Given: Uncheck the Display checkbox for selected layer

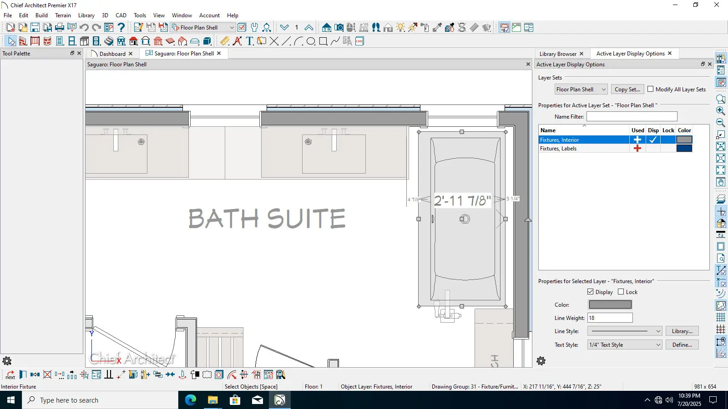Looking at the screenshot, I should pos(591,292).
